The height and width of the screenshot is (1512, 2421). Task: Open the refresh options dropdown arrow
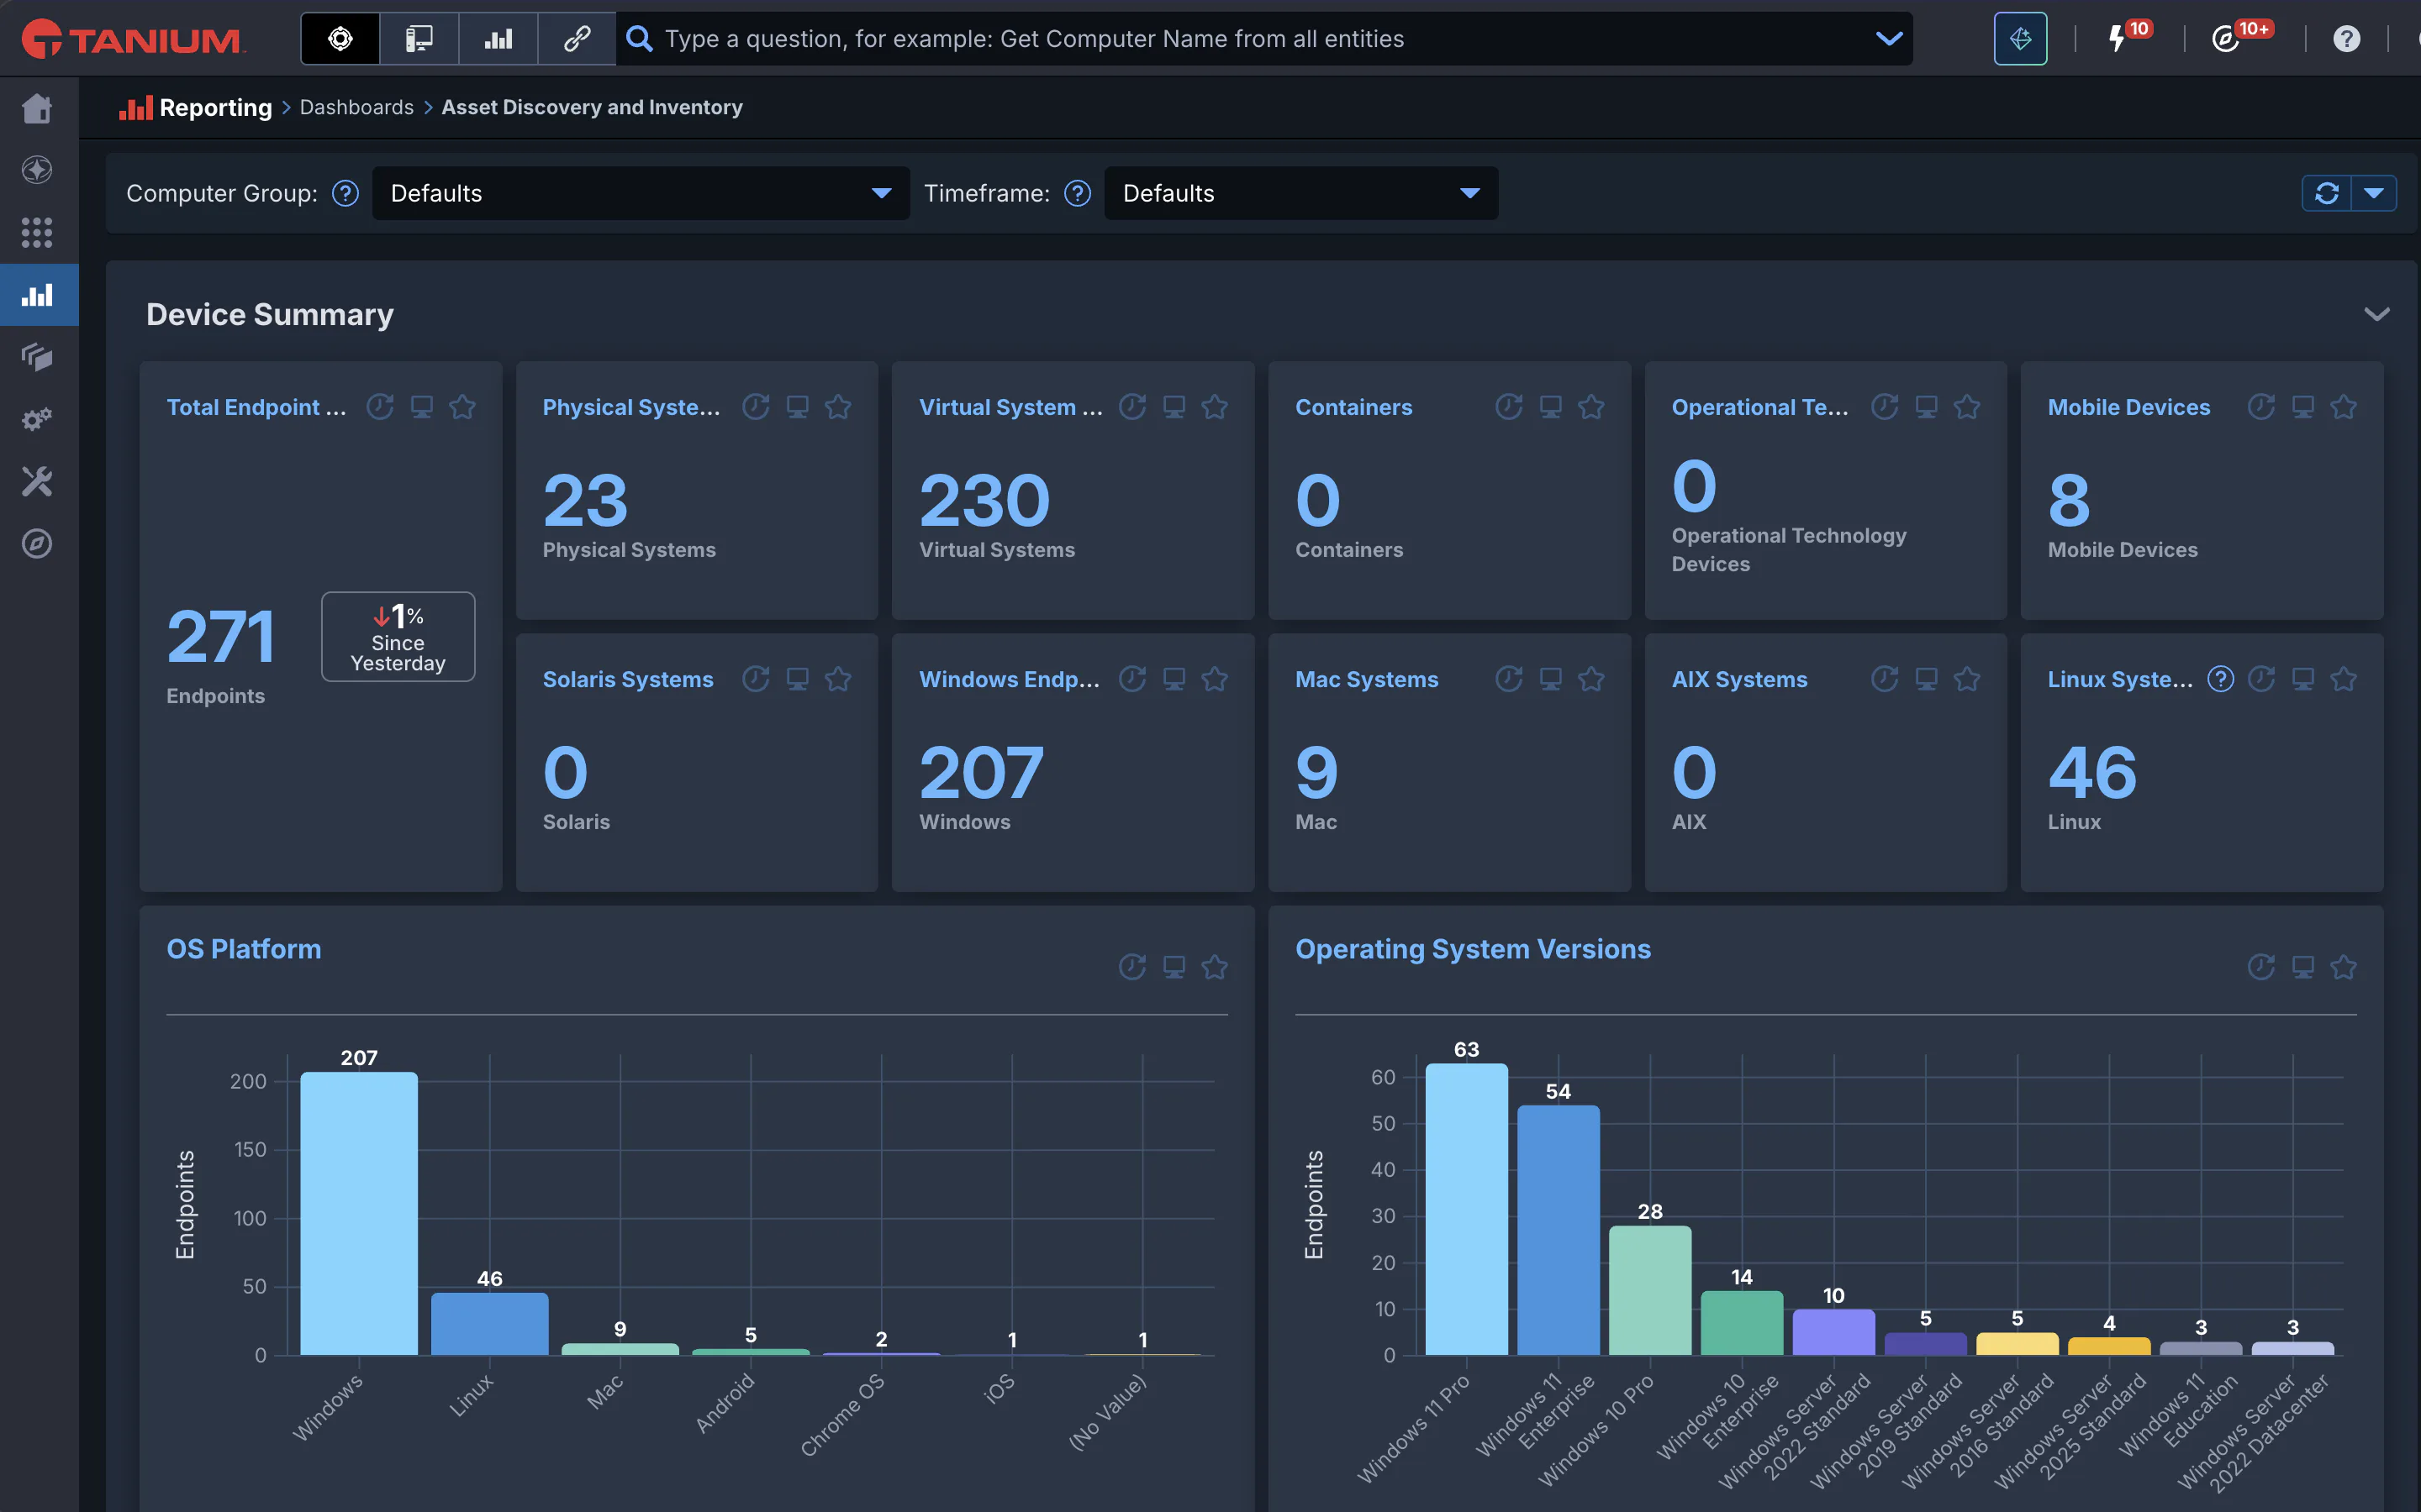coord(2374,193)
